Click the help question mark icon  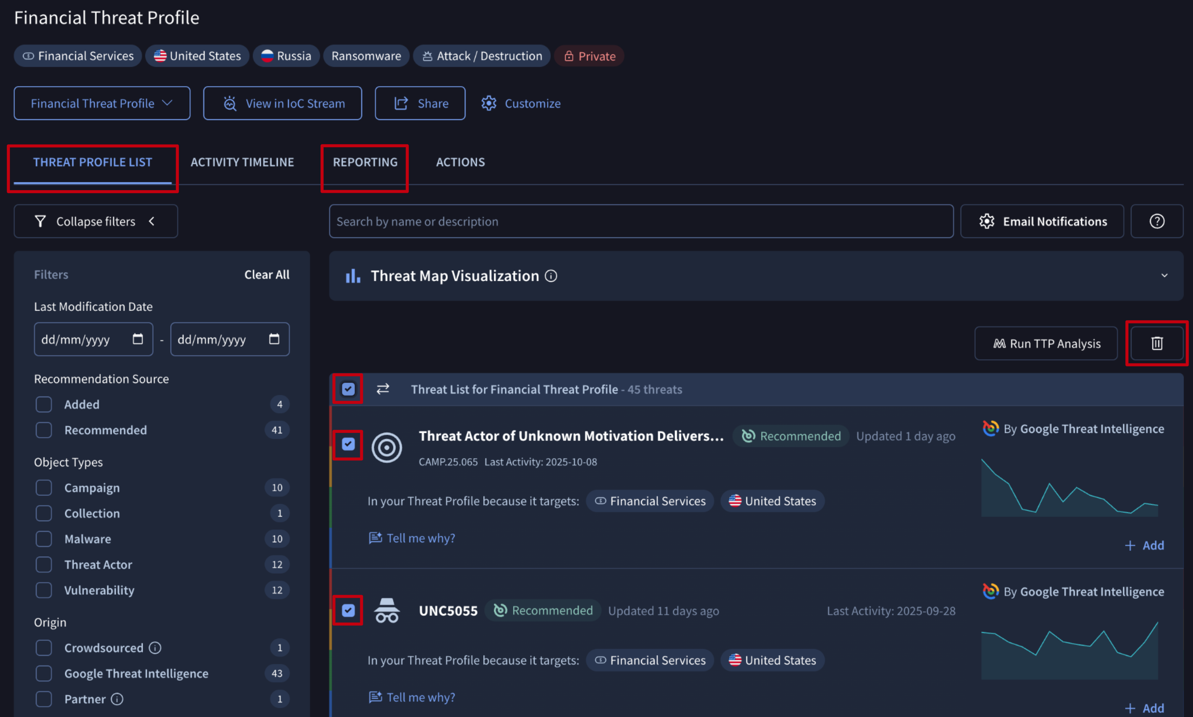click(x=1156, y=221)
